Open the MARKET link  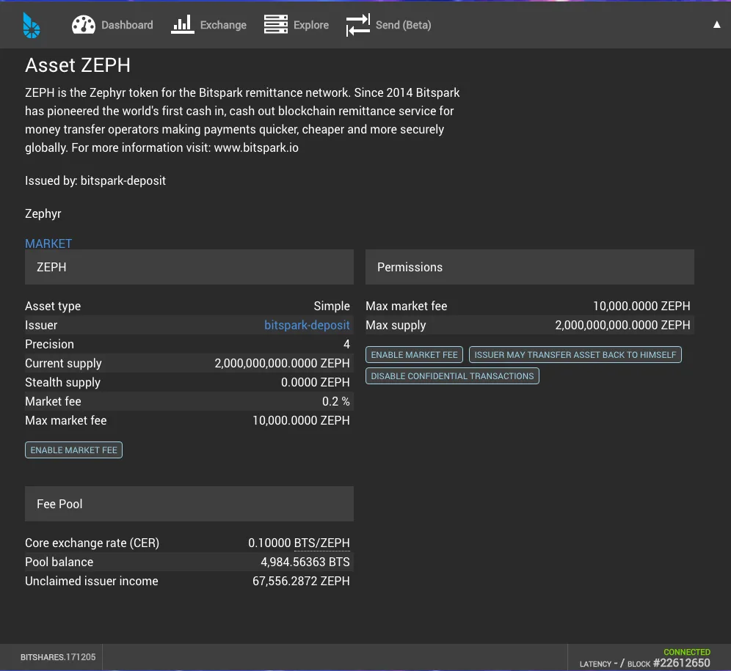pyautogui.click(x=48, y=243)
